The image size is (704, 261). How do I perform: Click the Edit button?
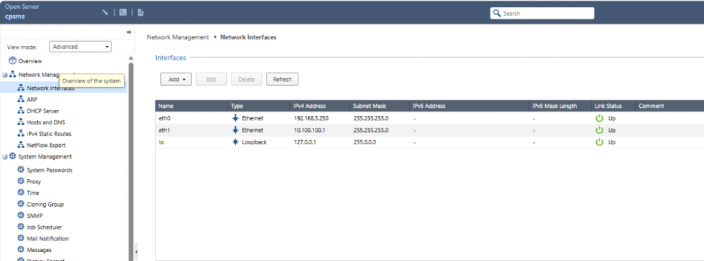[x=211, y=80]
